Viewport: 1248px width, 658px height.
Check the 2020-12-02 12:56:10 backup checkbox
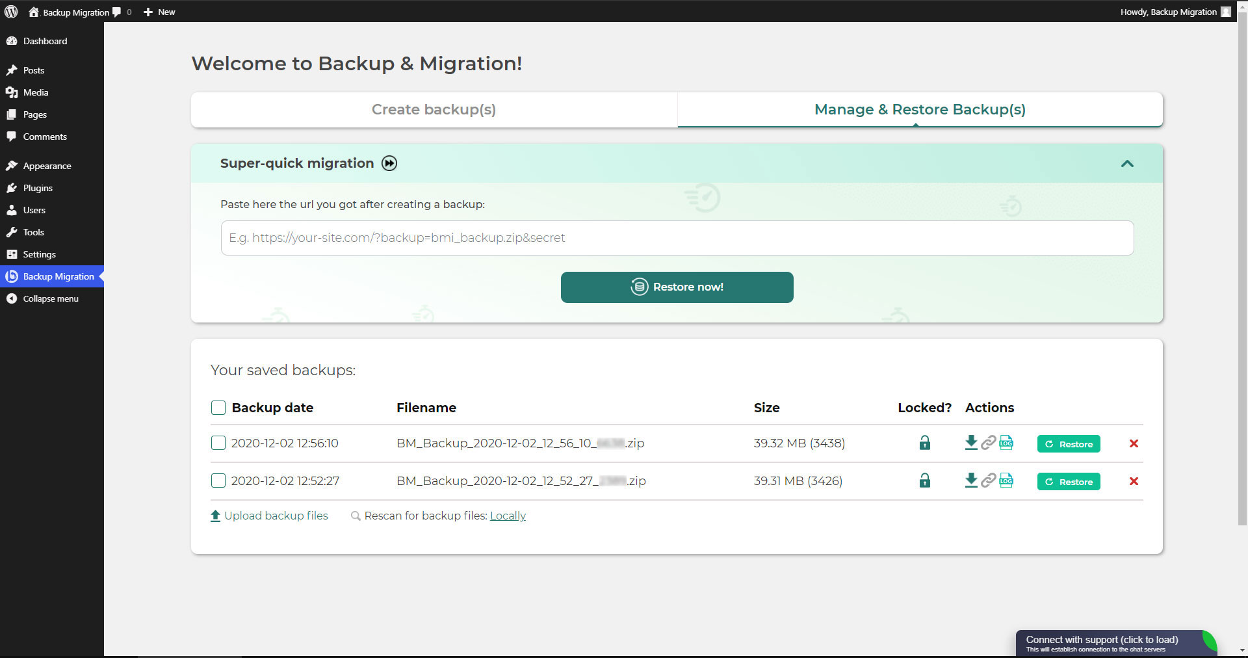point(218,443)
